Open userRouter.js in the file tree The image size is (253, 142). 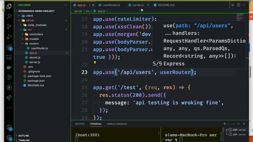point(43,48)
